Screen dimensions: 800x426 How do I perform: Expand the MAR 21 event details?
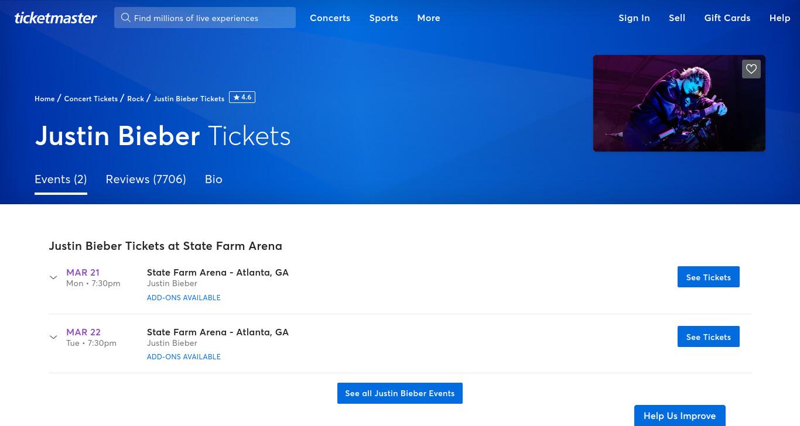[x=53, y=277]
